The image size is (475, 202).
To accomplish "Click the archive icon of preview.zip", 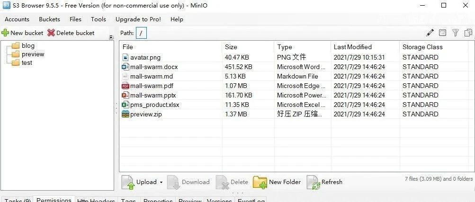I will 125,114.
